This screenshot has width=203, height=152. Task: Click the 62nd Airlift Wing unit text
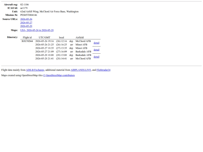click(x=50, y=12)
